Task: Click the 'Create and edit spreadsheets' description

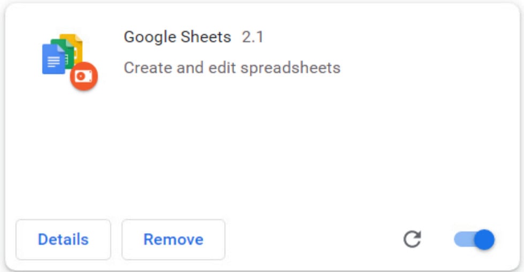Action: click(x=232, y=68)
